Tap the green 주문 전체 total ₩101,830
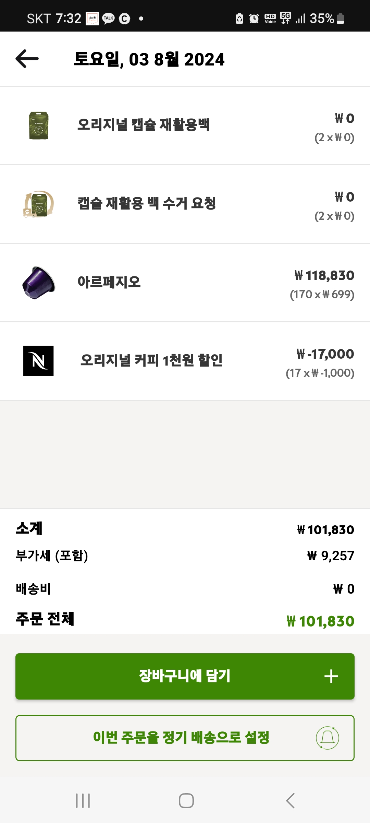The width and height of the screenshot is (370, 823). pyautogui.click(x=320, y=621)
